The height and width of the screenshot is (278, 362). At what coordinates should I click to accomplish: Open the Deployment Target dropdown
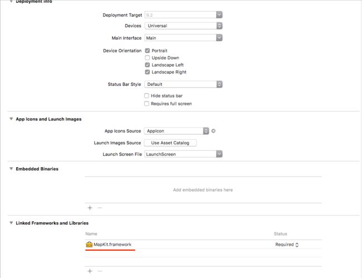click(219, 15)
